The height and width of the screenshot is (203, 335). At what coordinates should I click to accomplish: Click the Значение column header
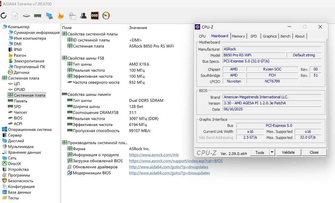138,28
